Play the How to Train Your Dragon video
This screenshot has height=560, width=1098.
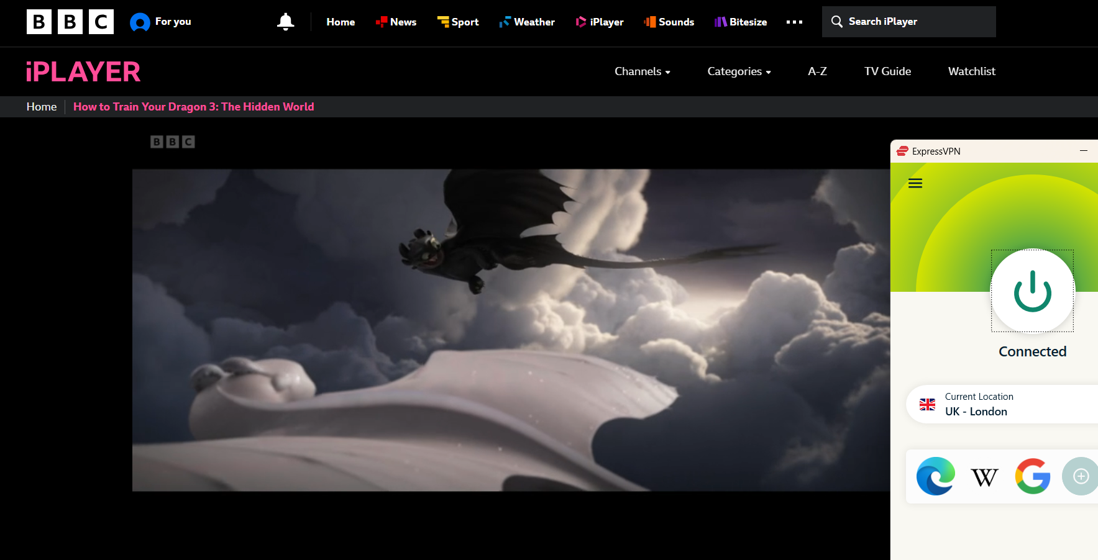coord(511,330)
